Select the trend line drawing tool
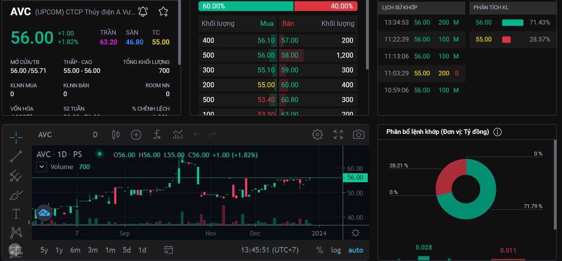The image size is (562, 261). coord(16,156)
